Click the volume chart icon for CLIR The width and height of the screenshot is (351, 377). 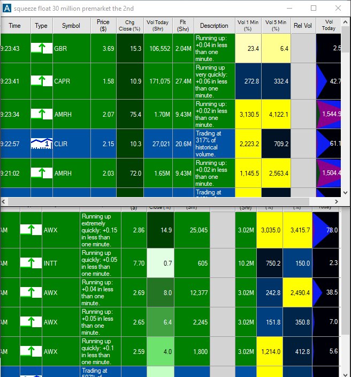[x=42, y=144]
